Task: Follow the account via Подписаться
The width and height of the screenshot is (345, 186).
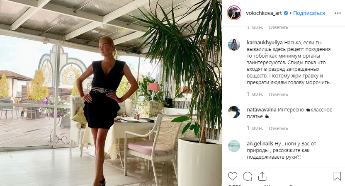Action: 309,13
